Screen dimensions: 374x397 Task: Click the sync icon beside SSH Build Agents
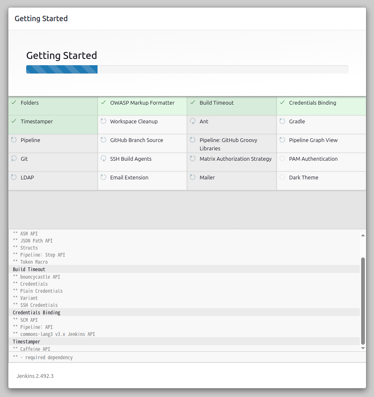[x=103, y=159]
